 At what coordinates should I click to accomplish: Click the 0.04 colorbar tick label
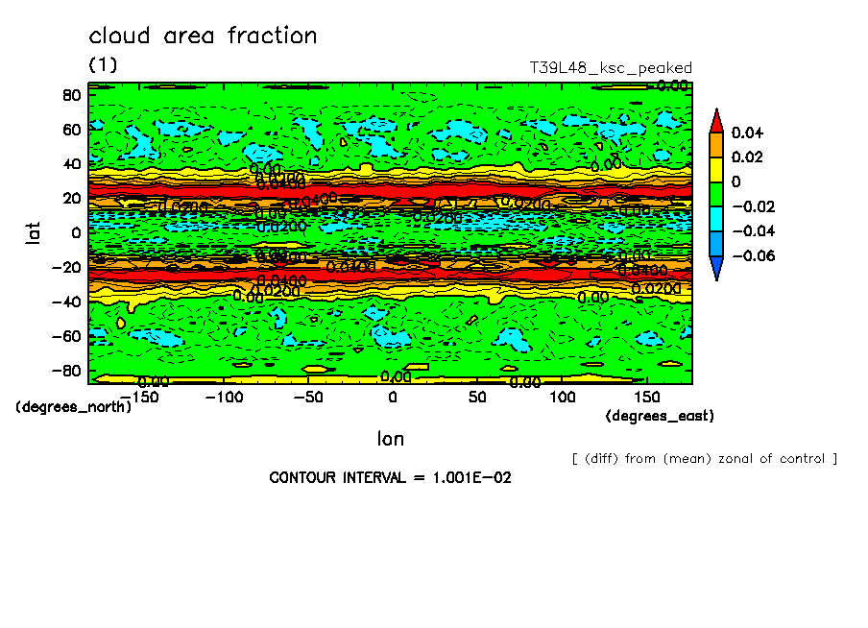coord(748,132)
